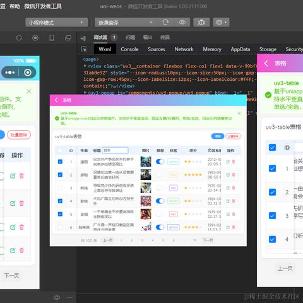The image size is (303, 303).
Task: Click the bug-shaped real device debug icon
Action: (x=201, y=22)
